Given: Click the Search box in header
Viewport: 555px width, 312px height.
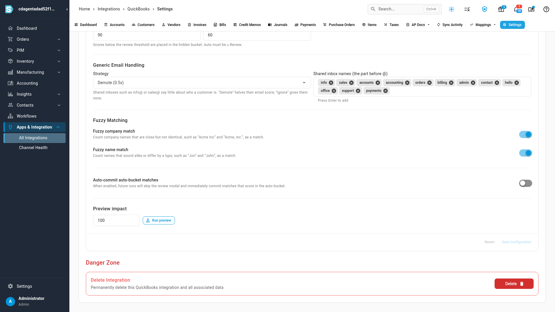Looking at the screenshot, I should tap(405, 9).
